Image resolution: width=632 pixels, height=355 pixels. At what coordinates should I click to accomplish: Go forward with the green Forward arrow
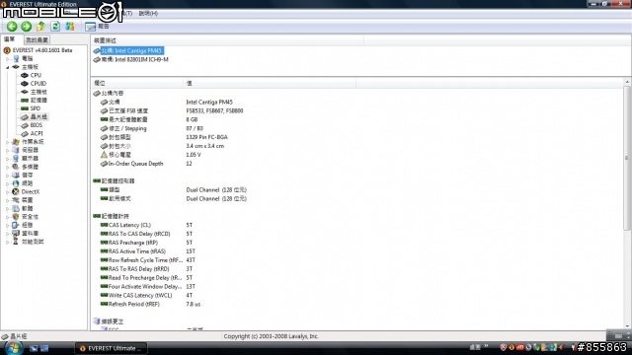[27, 27]
